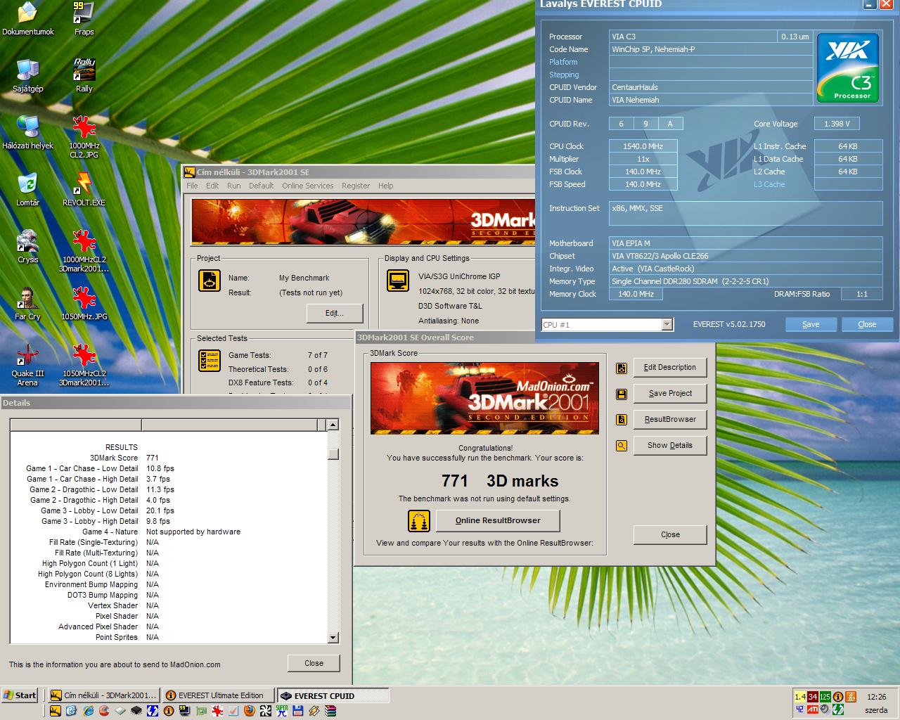The image size is (900, 720).
Task: Click the Online ResultBrowser button
Action: (x=498, y=521)
